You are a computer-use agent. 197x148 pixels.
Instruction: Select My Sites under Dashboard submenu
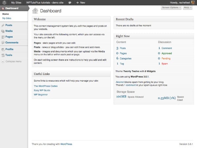(7, 18)
